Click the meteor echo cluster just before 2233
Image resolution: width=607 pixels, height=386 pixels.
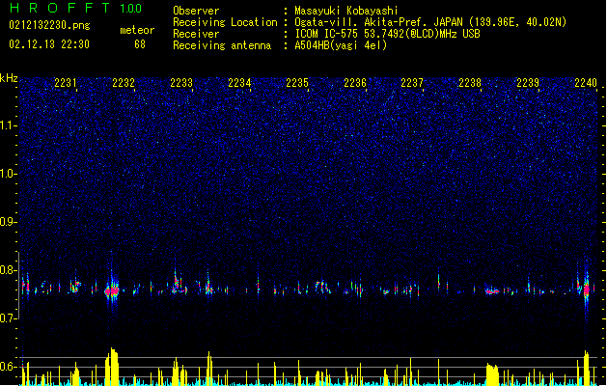tap(179, 286)
